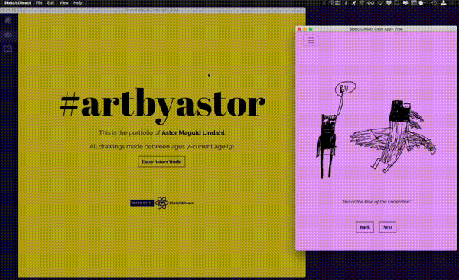
Task: Click the caption 'Rise of the Endermen'
Action: click(388, 202)
